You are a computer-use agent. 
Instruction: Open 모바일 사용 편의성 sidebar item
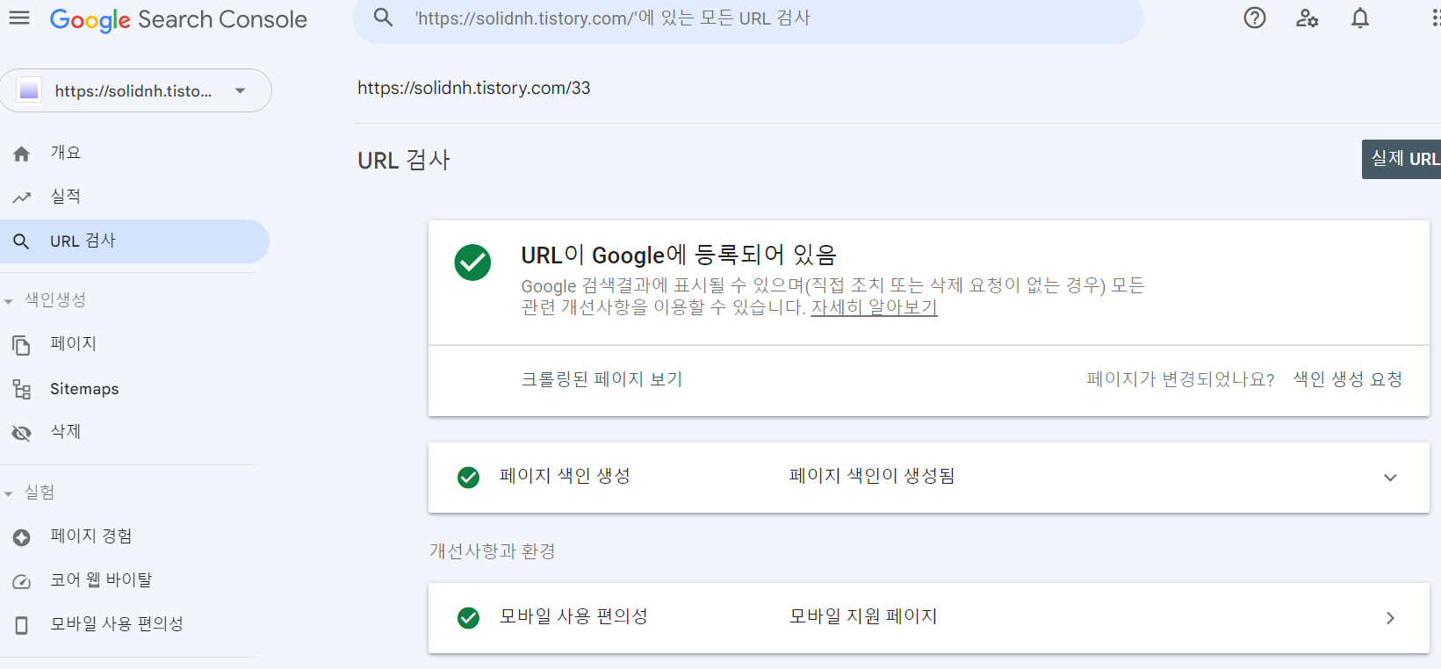click(134, 624)
